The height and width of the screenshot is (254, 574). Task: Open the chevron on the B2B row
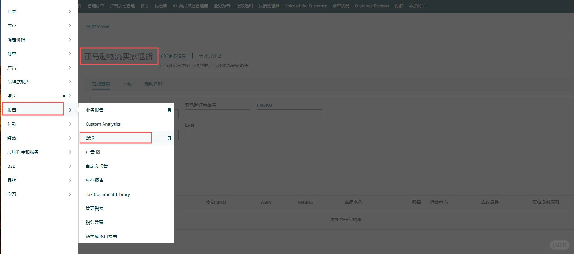(x=70, y=166)
